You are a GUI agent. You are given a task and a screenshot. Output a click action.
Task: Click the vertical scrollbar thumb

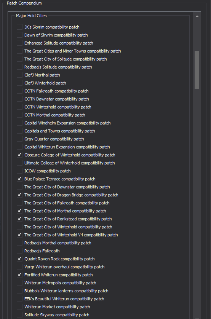pyautogui.click(x=197, y=70)
